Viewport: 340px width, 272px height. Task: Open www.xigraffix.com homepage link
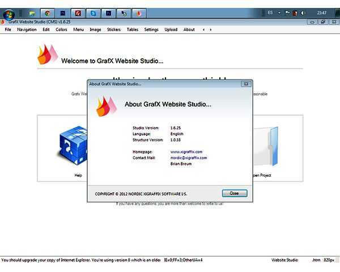pos(186,152)
